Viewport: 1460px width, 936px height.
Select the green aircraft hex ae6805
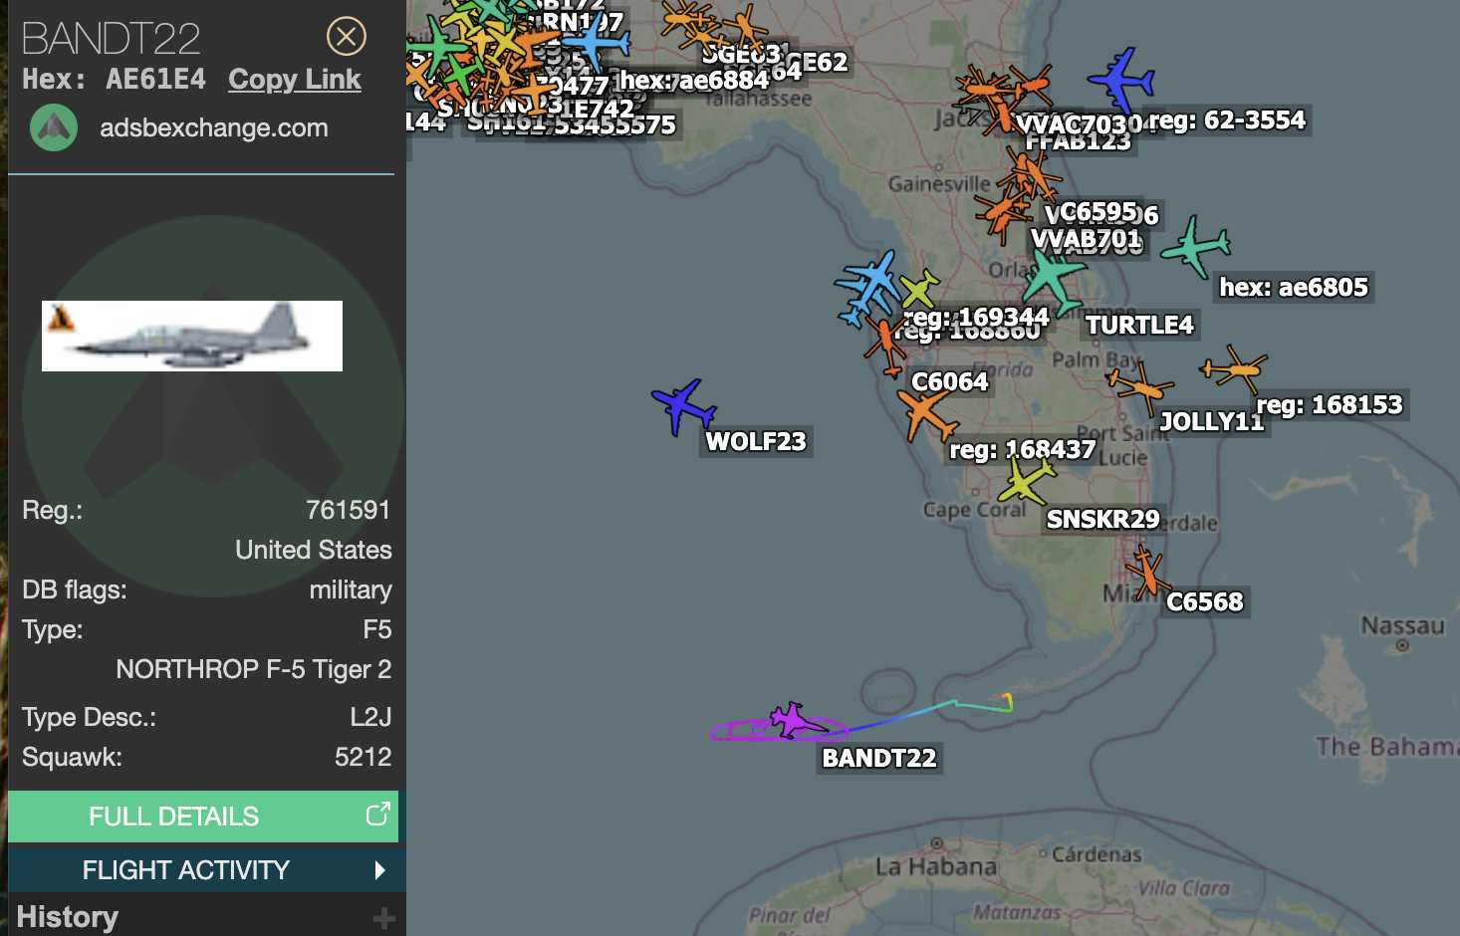(x=1196, y=245)
